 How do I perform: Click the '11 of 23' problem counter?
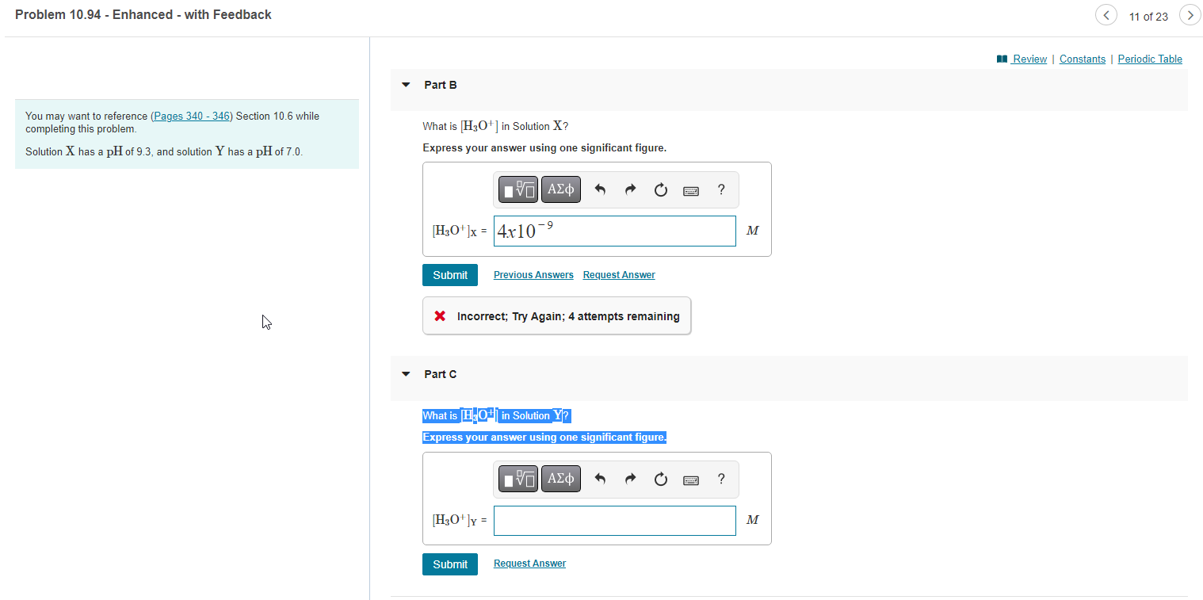pos(1148,17)
